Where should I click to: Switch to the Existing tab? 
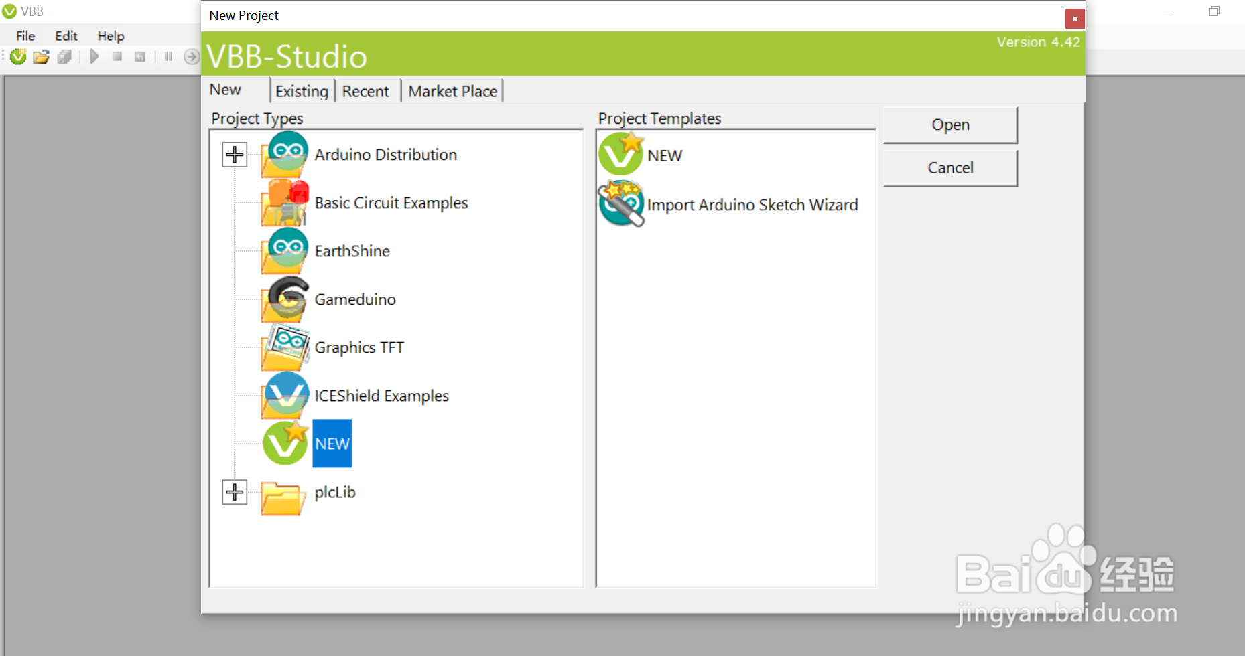302,91
